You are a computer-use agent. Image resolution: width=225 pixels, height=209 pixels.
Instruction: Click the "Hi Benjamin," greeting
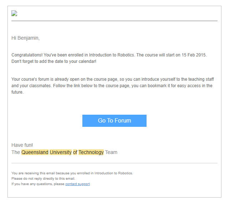pyautogui.click(x=25, y=38)
